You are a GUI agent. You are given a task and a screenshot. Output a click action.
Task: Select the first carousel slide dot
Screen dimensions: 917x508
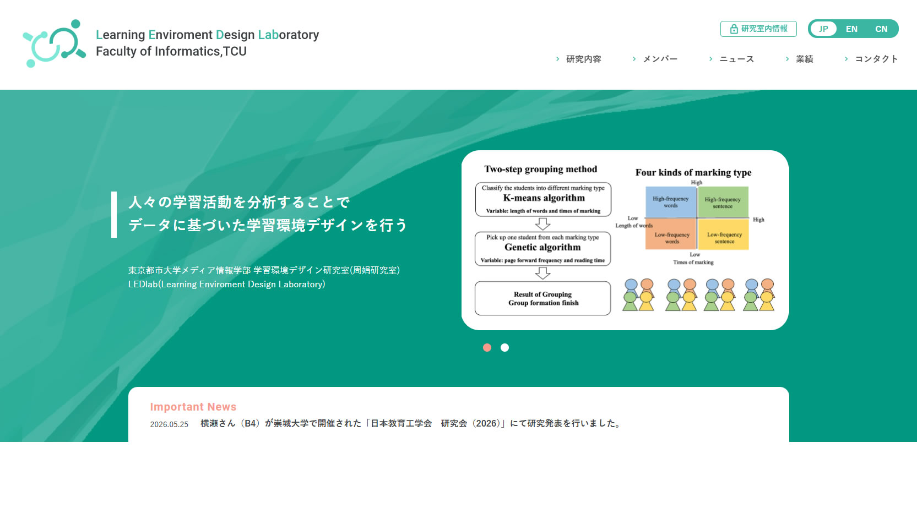[487, 347]
